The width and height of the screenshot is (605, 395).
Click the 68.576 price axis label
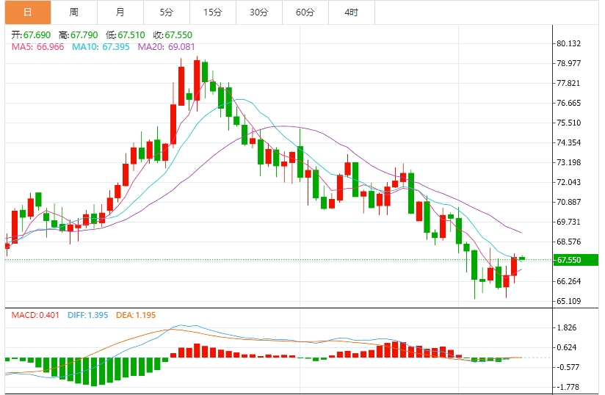pyautogui.click(x=569, y=242)
